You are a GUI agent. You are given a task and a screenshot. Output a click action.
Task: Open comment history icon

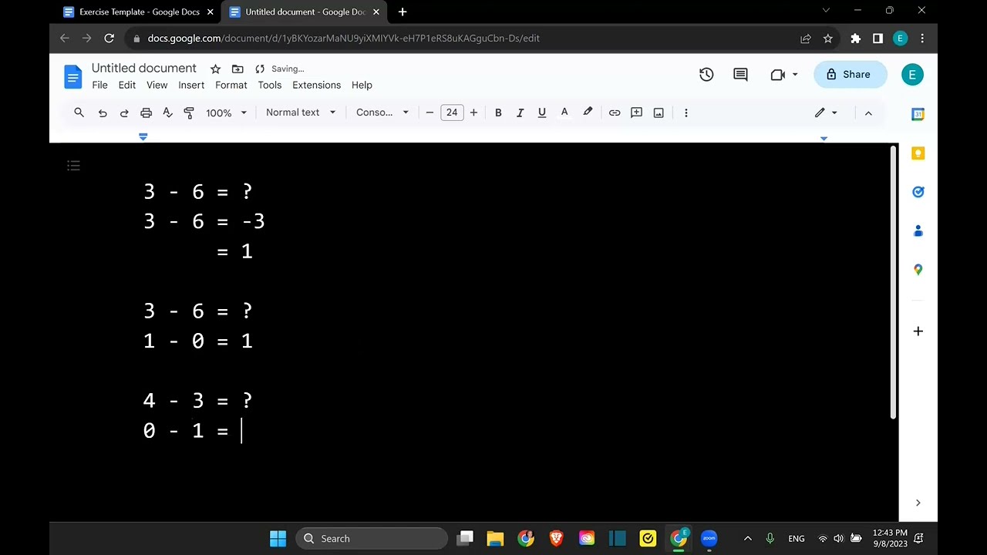740,75
